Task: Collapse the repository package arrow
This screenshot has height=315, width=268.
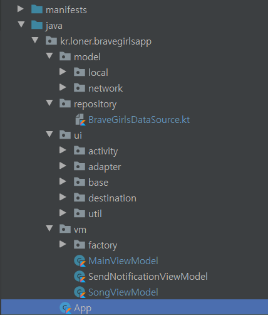Action: coord(49,103)
